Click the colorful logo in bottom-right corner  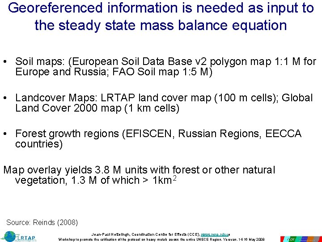point(301,239)
